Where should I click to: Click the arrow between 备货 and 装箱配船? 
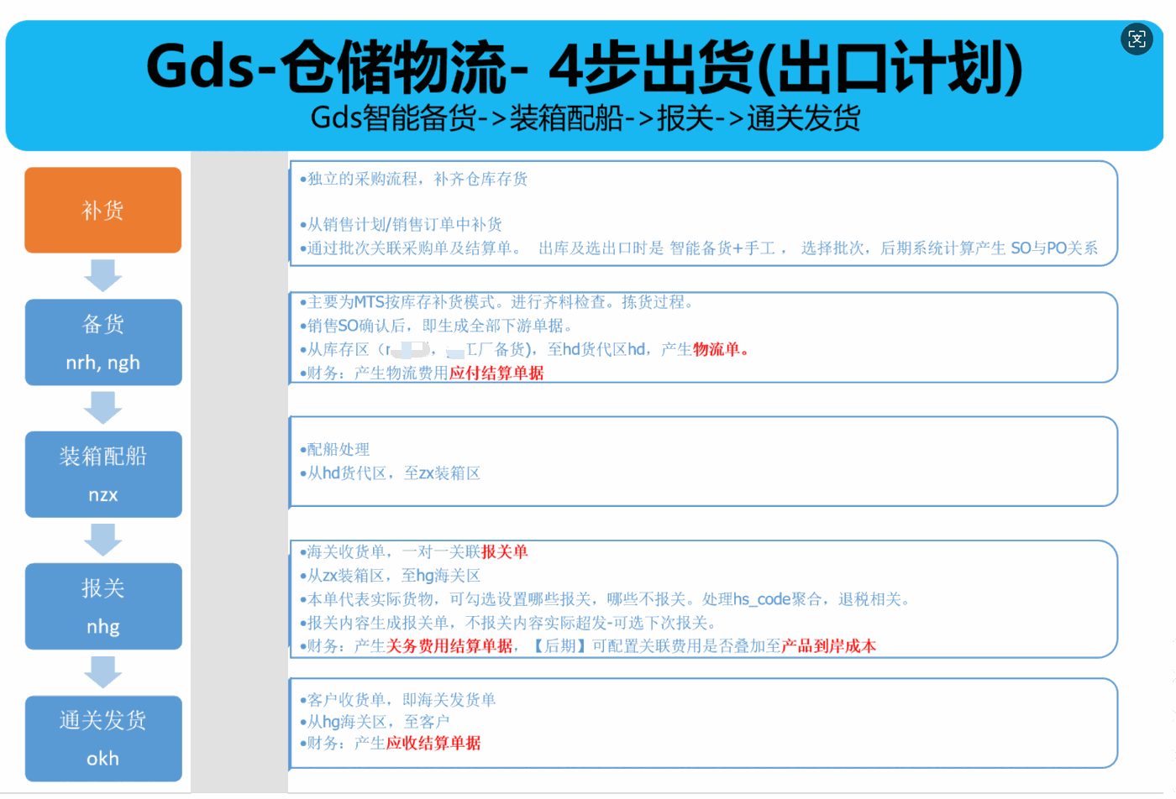coord(102,407)
